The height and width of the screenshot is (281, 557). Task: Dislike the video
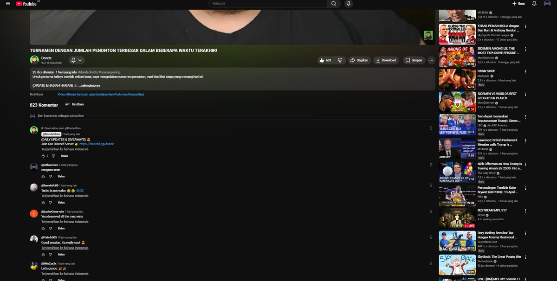pyautogui.click(x=340, y=60)
